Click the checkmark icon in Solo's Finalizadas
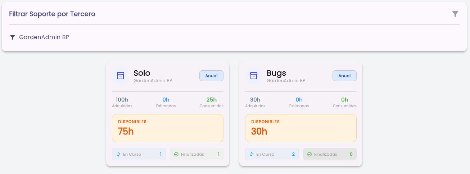470x174 pixels. [176, 154]
